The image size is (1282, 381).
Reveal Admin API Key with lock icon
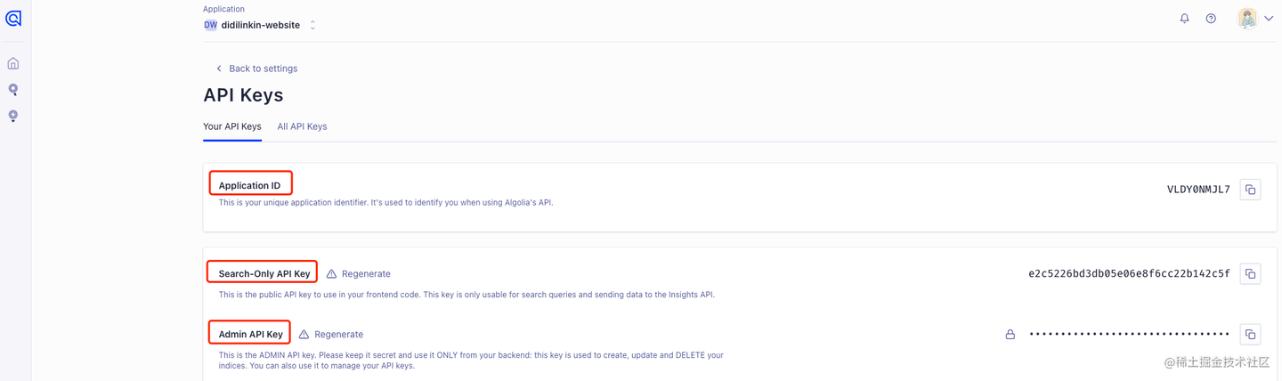click(x=1010, y=335)
